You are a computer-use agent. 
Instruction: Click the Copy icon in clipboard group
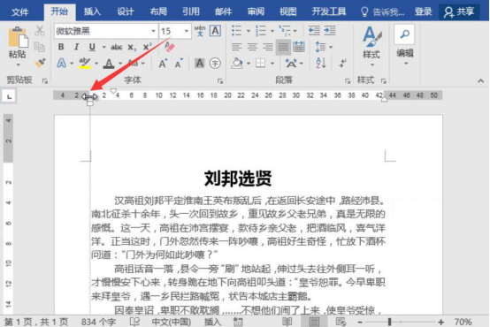tap(40, 47)
